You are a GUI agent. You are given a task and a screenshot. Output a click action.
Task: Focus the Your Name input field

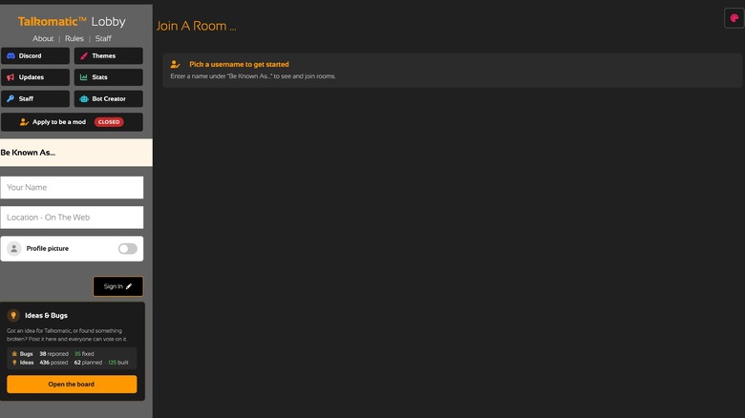point(72,187)
